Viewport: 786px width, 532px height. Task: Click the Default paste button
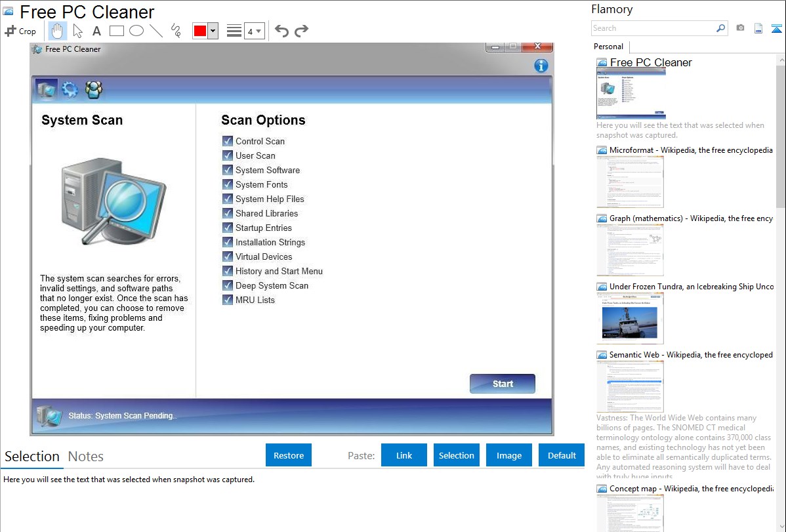pos(562,455)
